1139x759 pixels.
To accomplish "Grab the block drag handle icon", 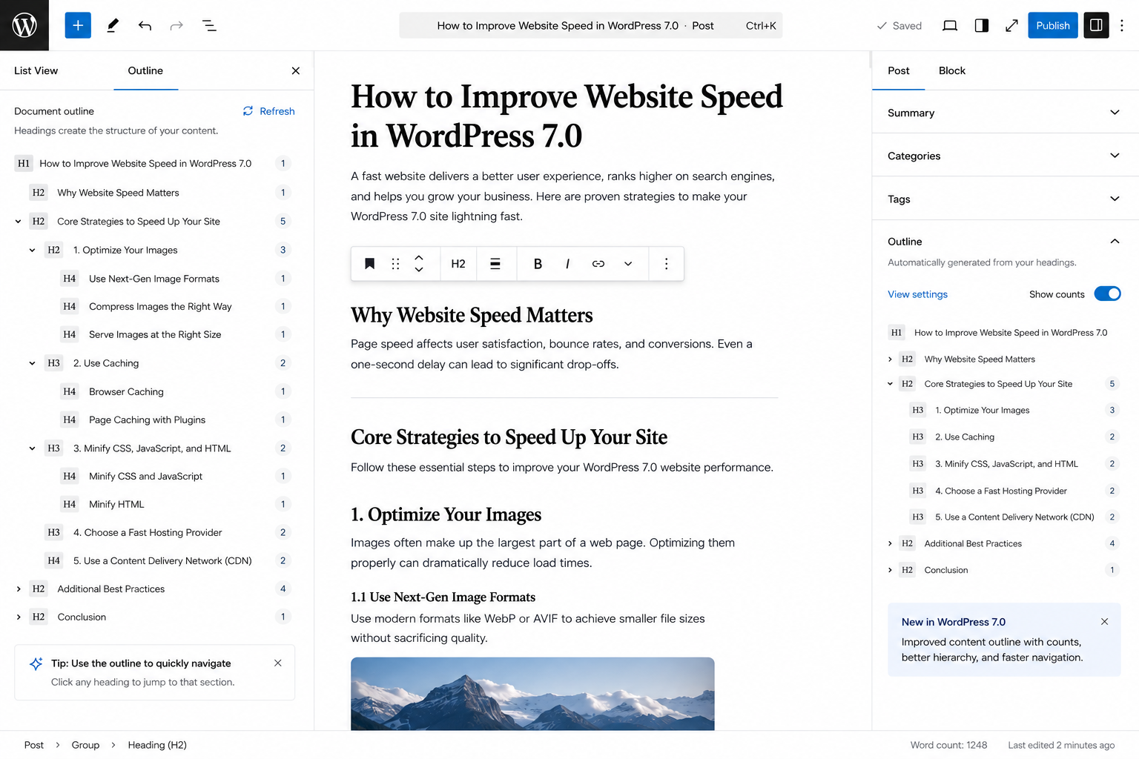I will [x=395, y=264].
